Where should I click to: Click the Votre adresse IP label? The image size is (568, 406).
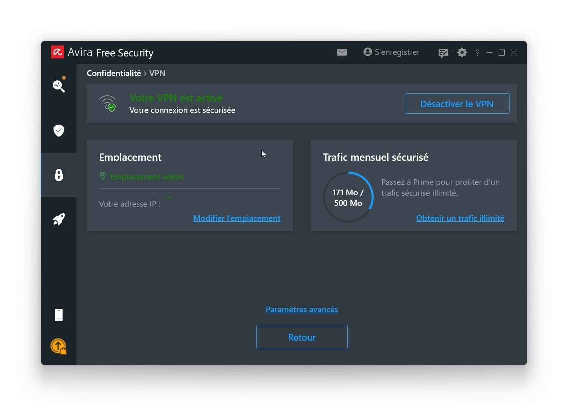130,204
